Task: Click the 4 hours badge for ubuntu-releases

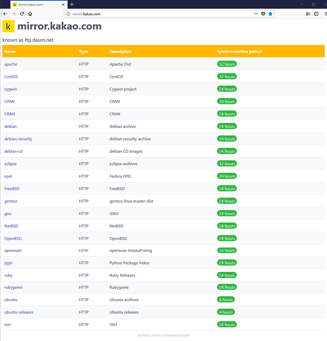Action: click(226, 312)
